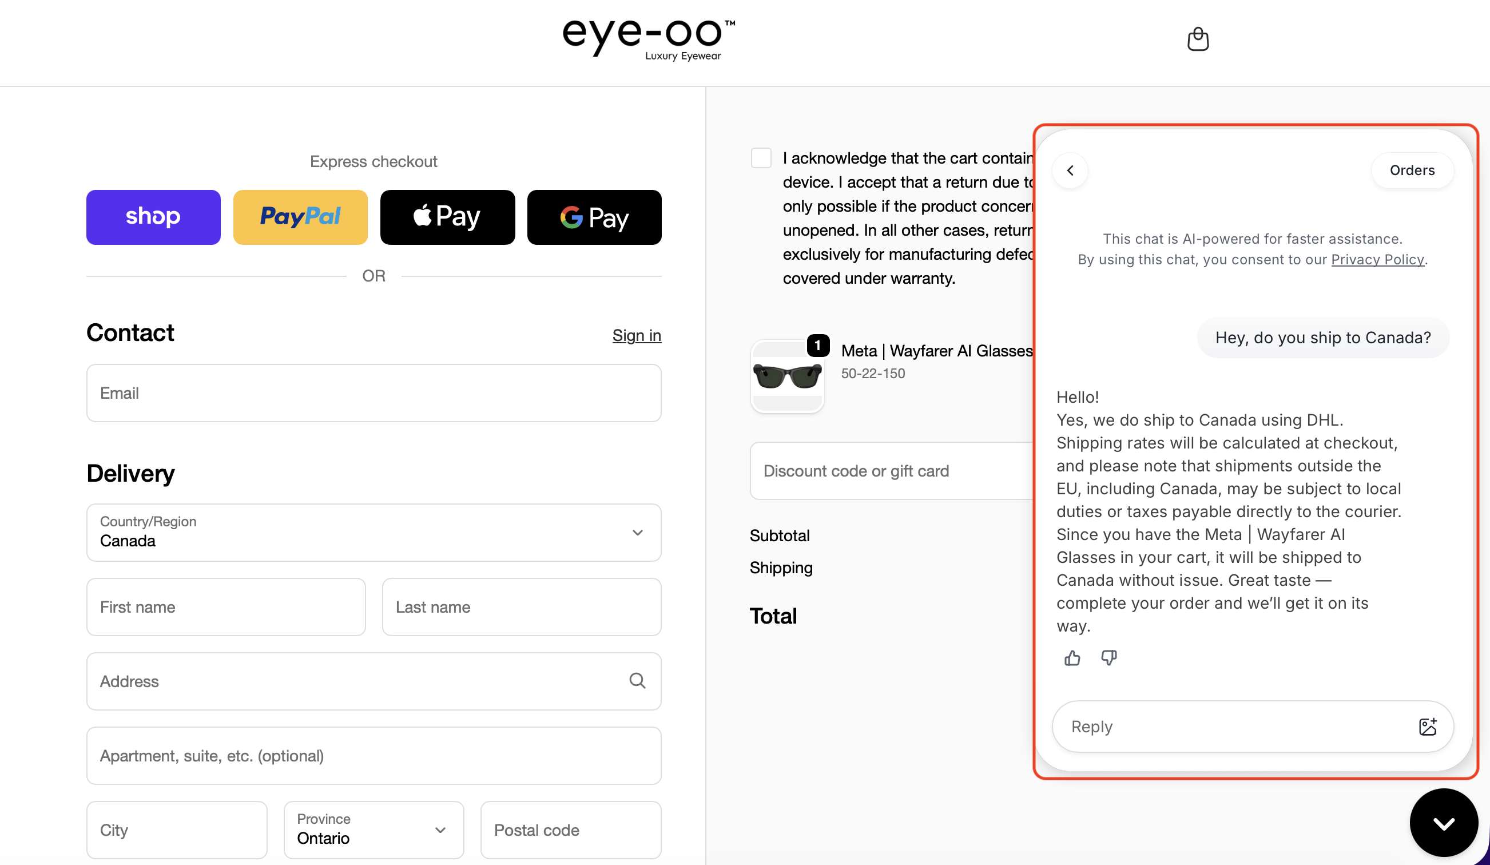The image size is (1490, 865).
Task: Click the address search magnifier icon
Action: pyautogui.click(x=637, y=681)
